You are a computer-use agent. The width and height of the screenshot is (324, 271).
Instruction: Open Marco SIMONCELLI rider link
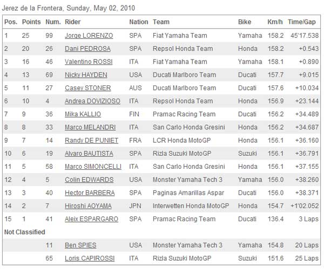point(93,167)
